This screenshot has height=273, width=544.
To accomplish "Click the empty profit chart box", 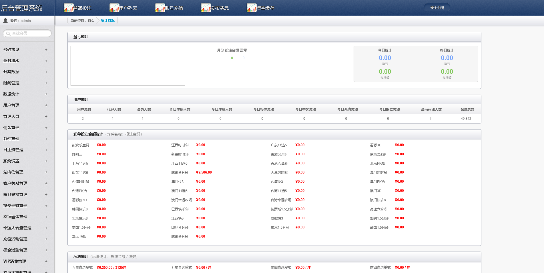I will point(128,66).
